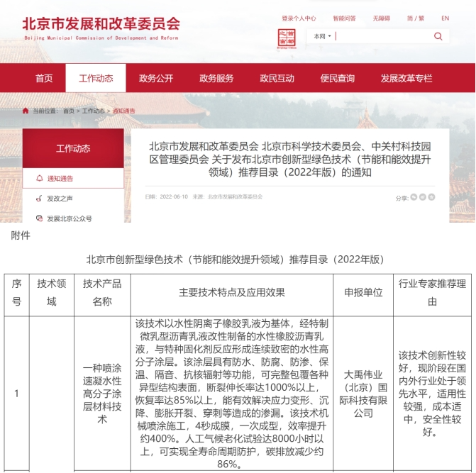Click the 首都之窗 red seal logo
This screenshot has width=476, height=473.
pos(287,39)
